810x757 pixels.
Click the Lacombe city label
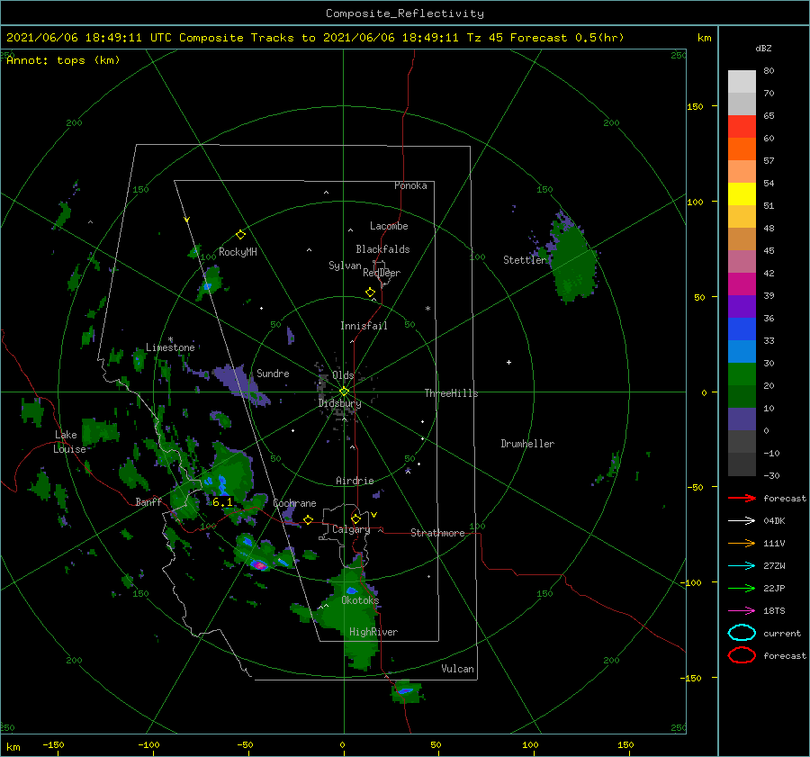click(x=389, y=226)
